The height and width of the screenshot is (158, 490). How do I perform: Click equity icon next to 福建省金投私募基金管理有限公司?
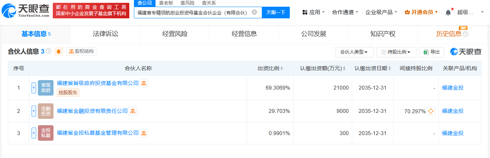(x=143, y=133)
